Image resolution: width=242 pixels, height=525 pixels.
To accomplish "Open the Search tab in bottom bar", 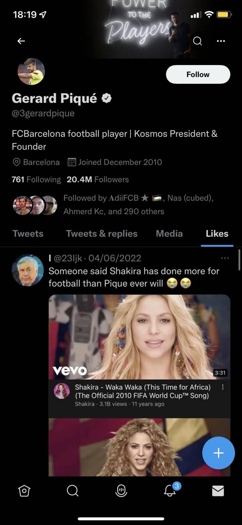I will 73,491.
